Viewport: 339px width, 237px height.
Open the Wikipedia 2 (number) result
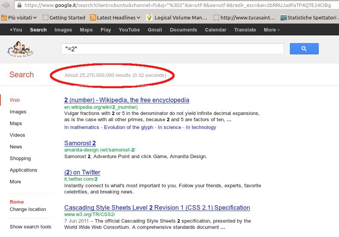[127, 100]
